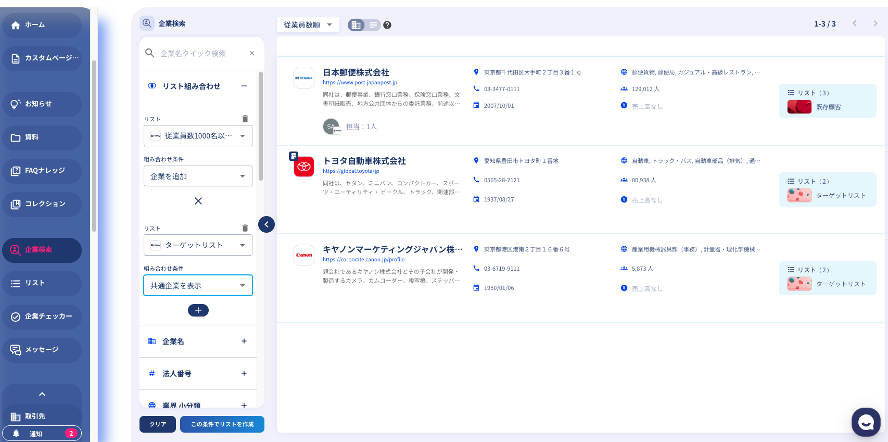Screen dimensions: 888x442
Task: Open the リスト sidebar item
Action: pos(42,283)
